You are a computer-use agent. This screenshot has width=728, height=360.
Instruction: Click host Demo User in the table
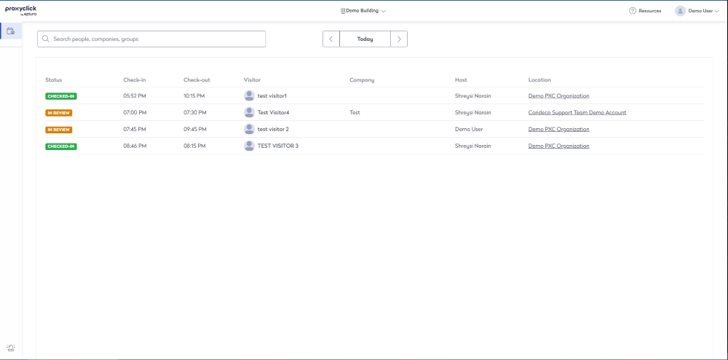click(469, 129)
